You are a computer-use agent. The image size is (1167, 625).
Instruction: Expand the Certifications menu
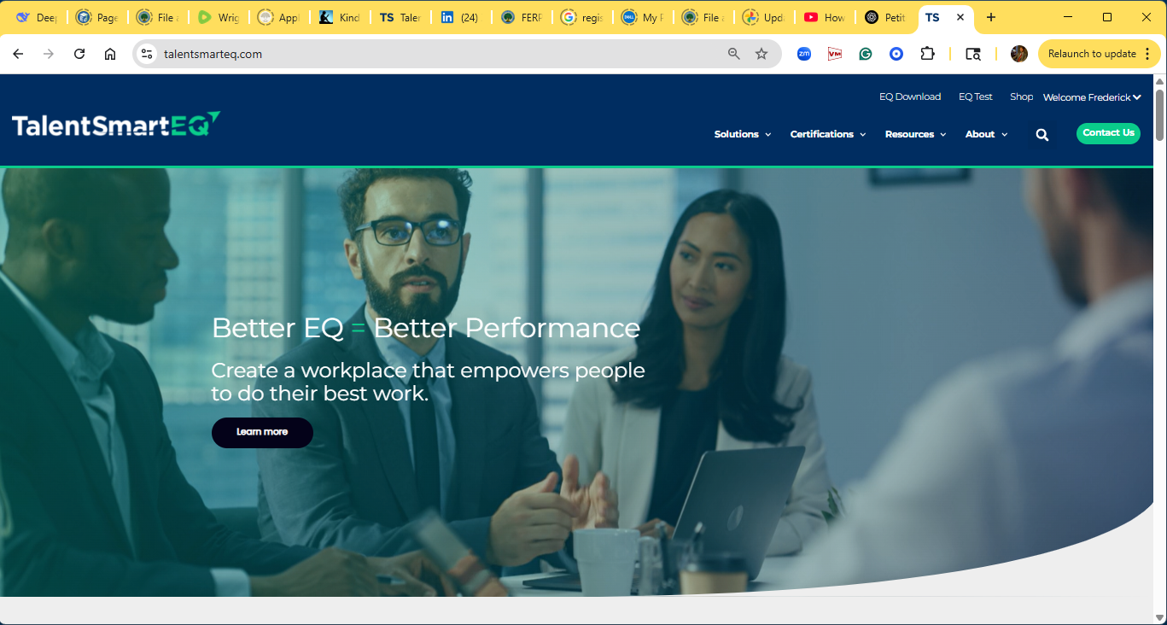click(828, 134)
